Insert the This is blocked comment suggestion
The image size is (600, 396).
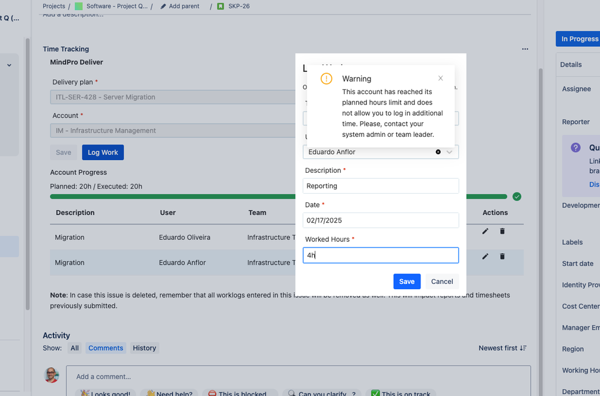coord(240,393)
